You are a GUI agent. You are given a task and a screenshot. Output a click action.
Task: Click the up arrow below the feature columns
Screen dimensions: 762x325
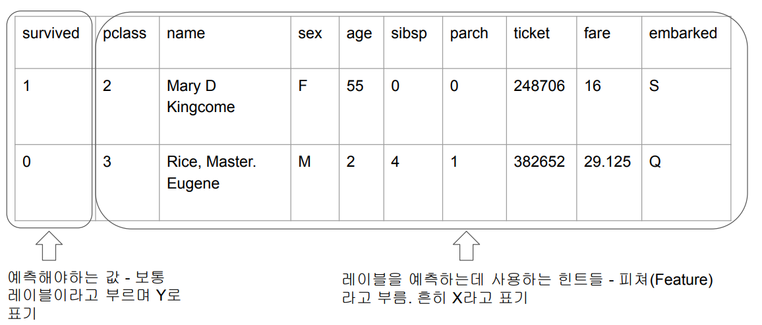pos(467,247)
